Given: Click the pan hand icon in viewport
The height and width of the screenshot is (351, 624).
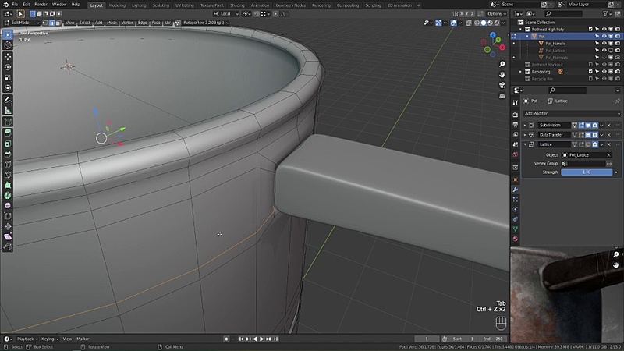Looking at the screenshot, I should (x=502, y=75).
